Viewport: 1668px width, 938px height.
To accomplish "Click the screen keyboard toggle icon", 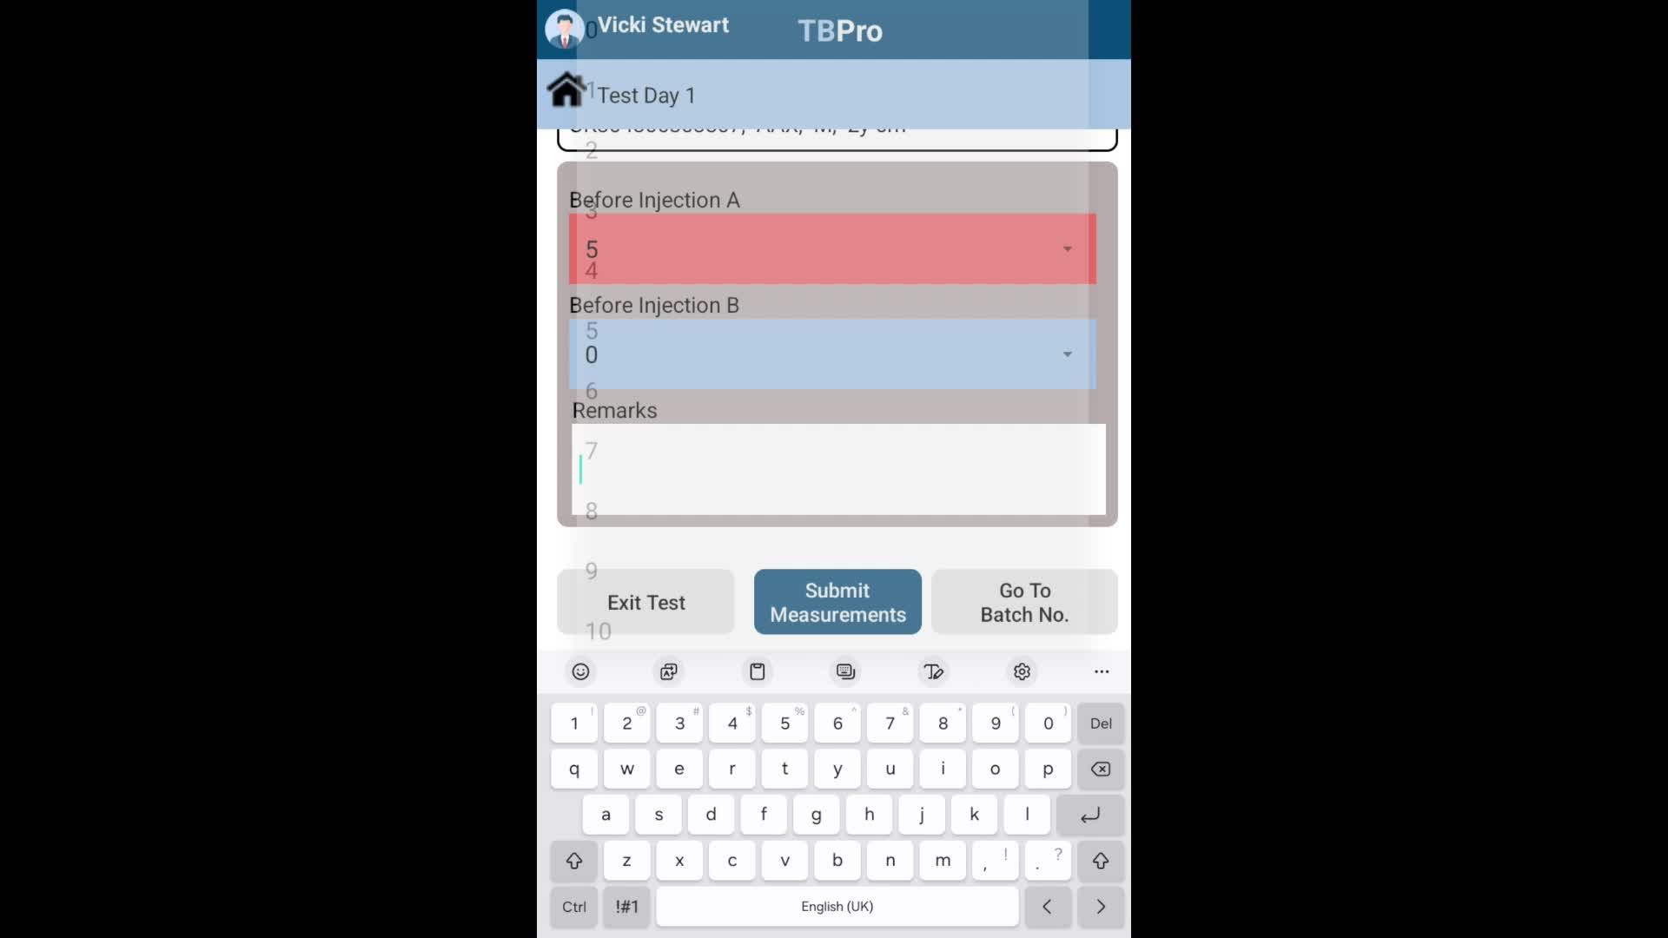I will [845, 671].
